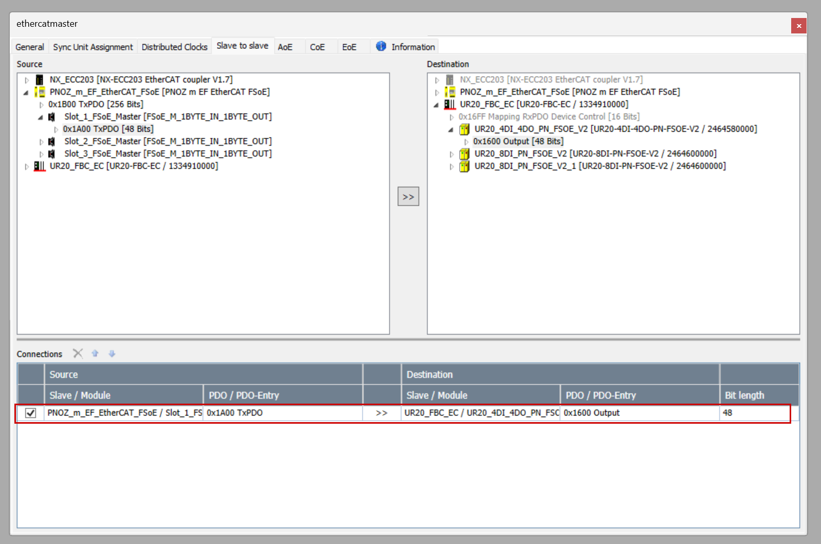The height and width of the screenshot is (544, 821).
Task: Select 0x16FF Mapping RxPDO Device Control entry
Action: pyautogui.click(x=549, y=117)
